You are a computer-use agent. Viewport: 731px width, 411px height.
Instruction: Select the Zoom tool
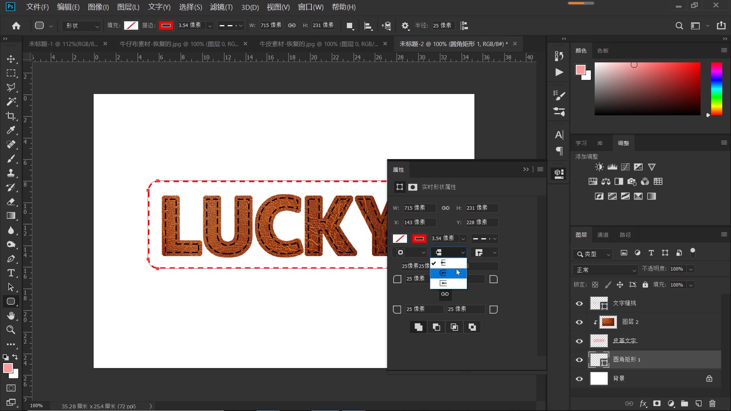click(x=11, y=330)
